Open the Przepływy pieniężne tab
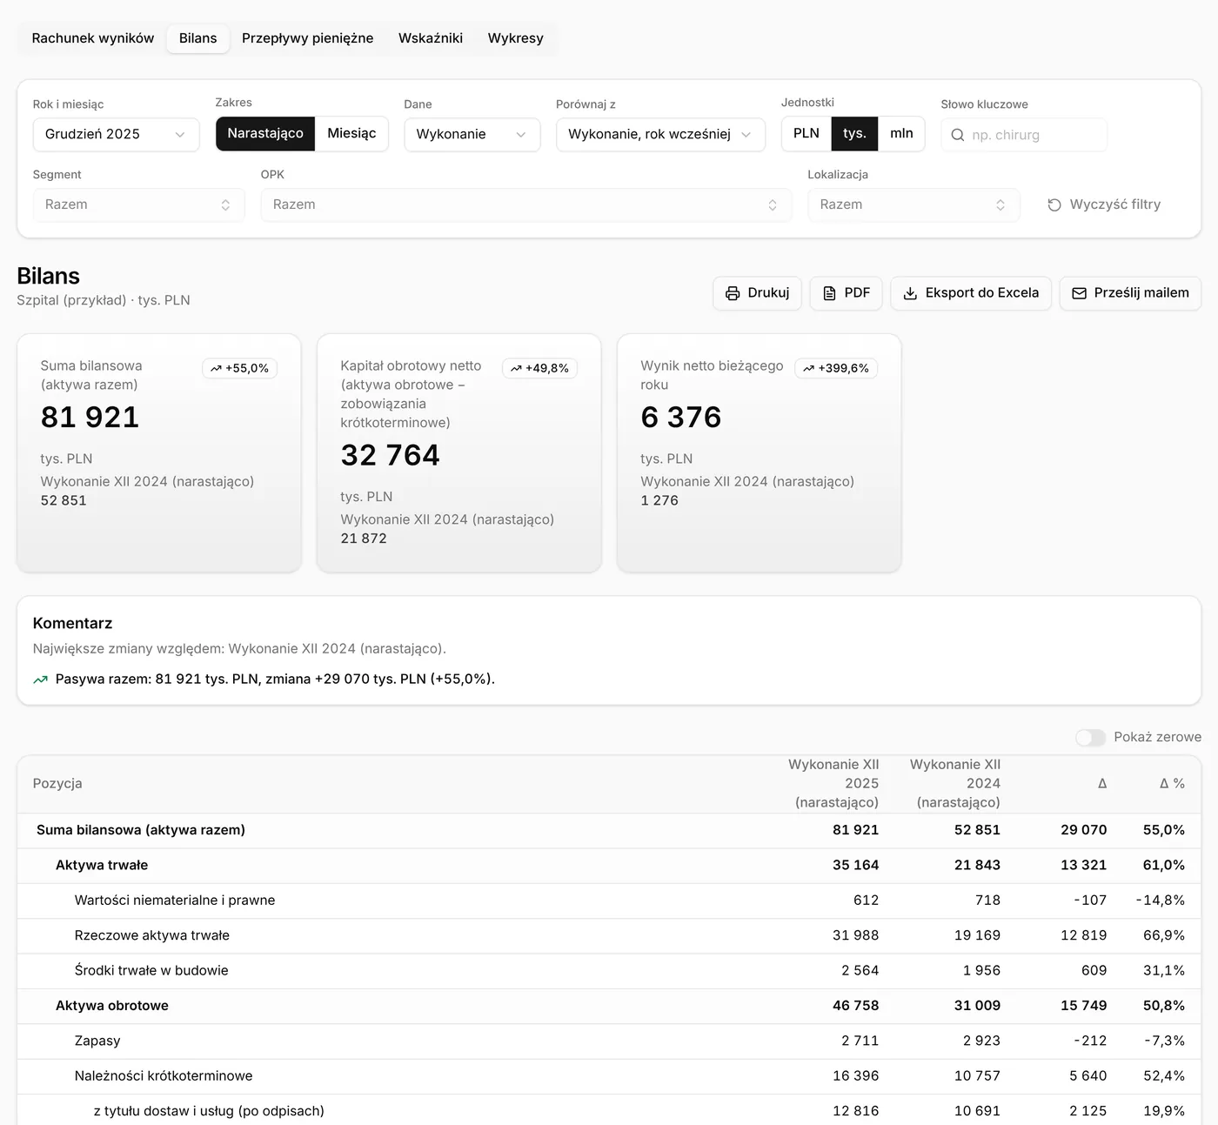Screen dimensions: 1218x1125 tap(308, 38)
